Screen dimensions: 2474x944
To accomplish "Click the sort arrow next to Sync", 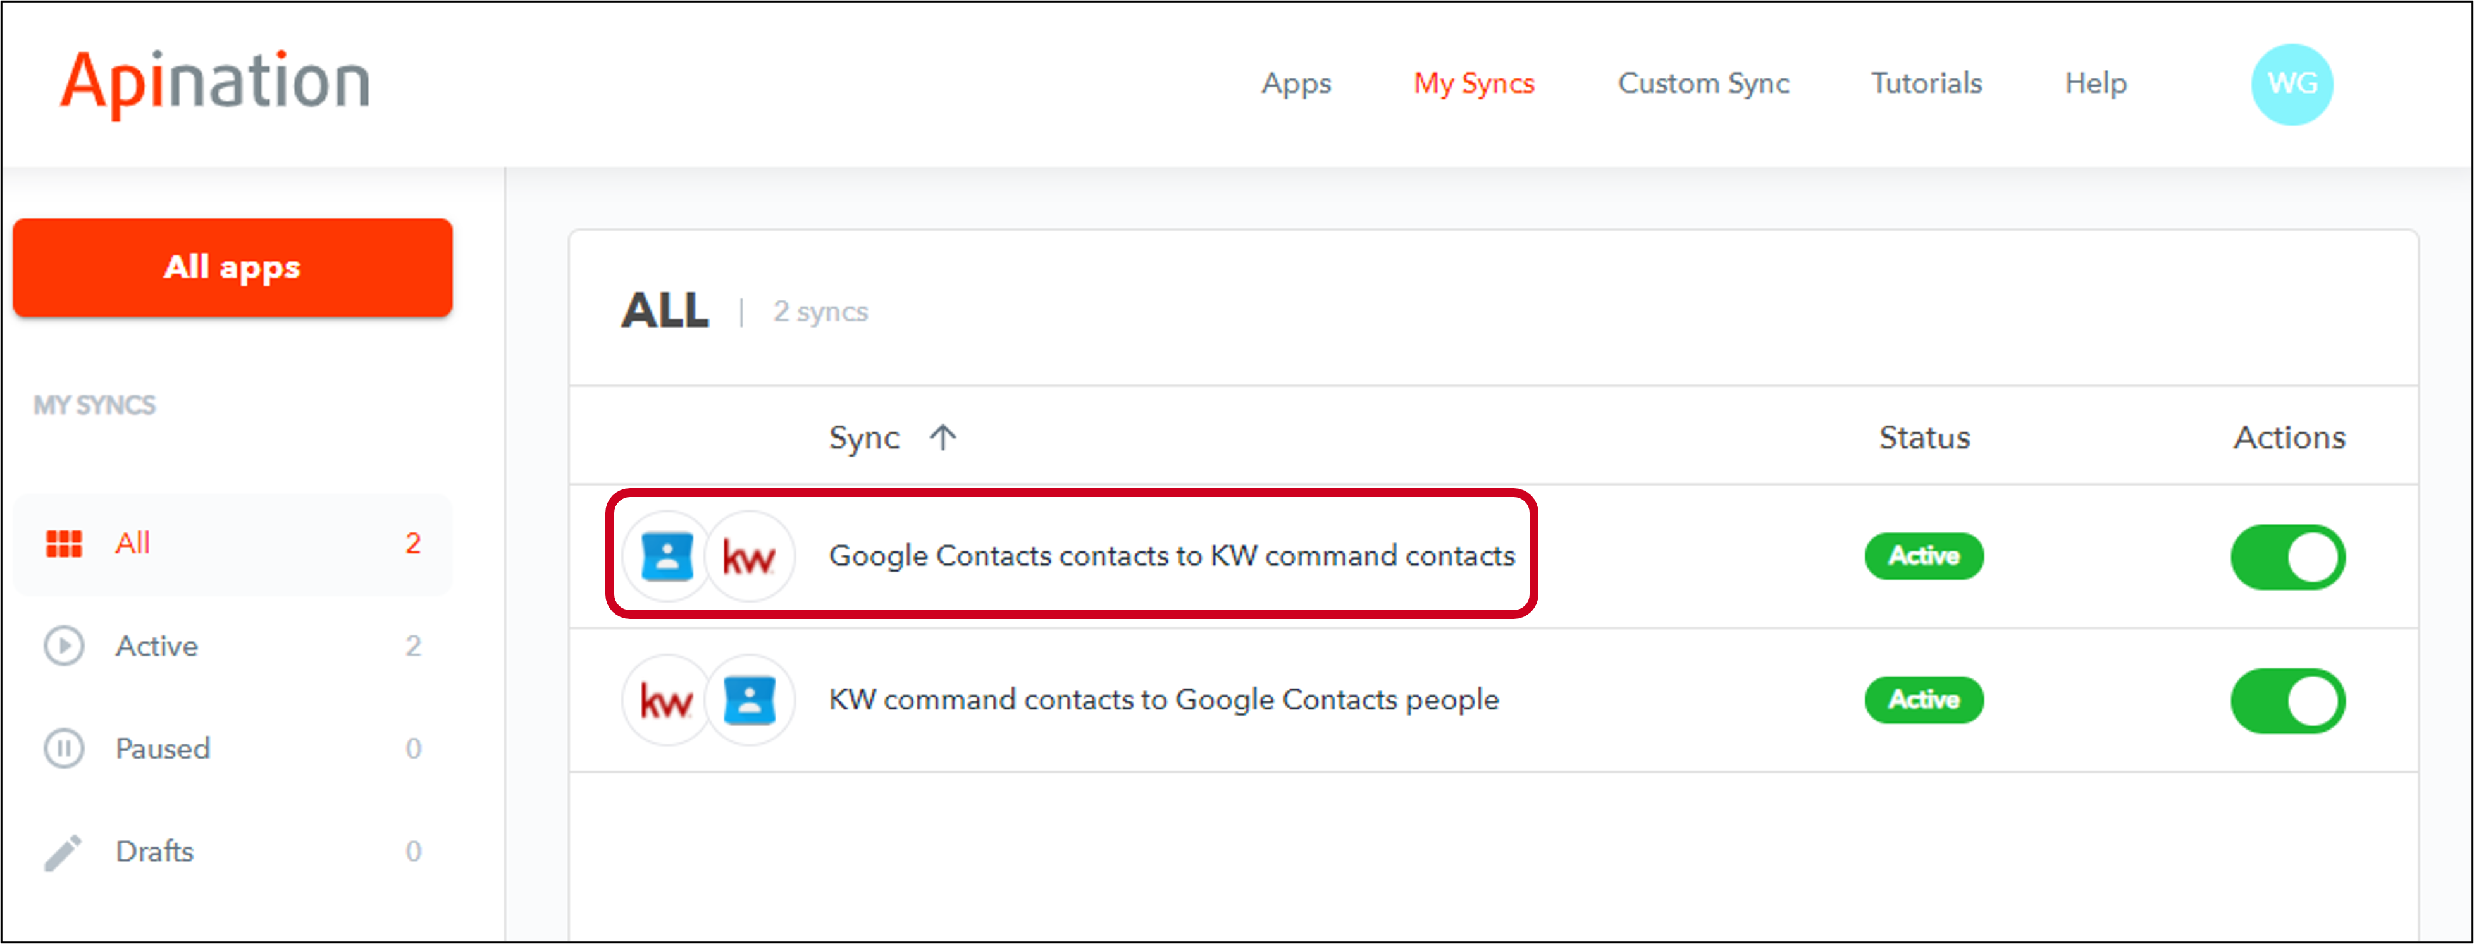I will [x=943, y=438].
